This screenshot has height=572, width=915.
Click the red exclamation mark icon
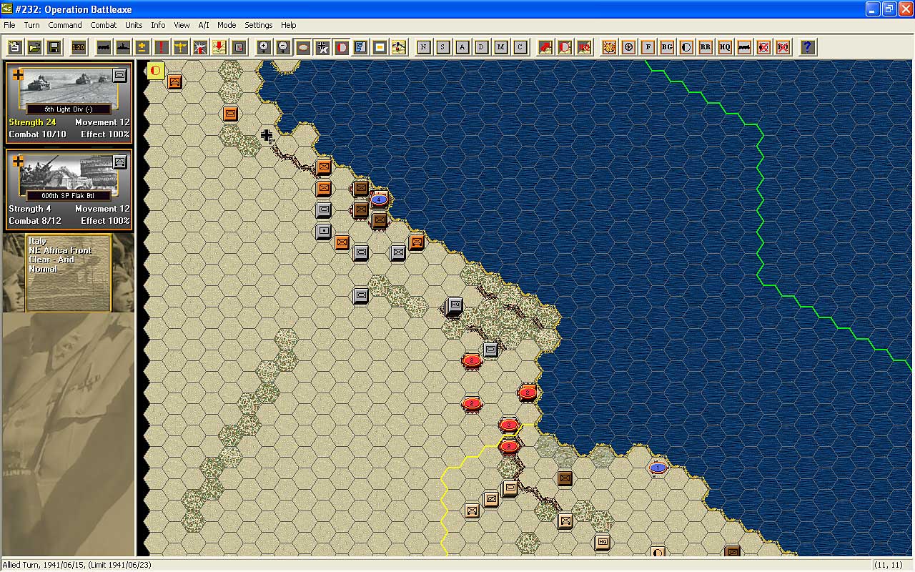162,47
